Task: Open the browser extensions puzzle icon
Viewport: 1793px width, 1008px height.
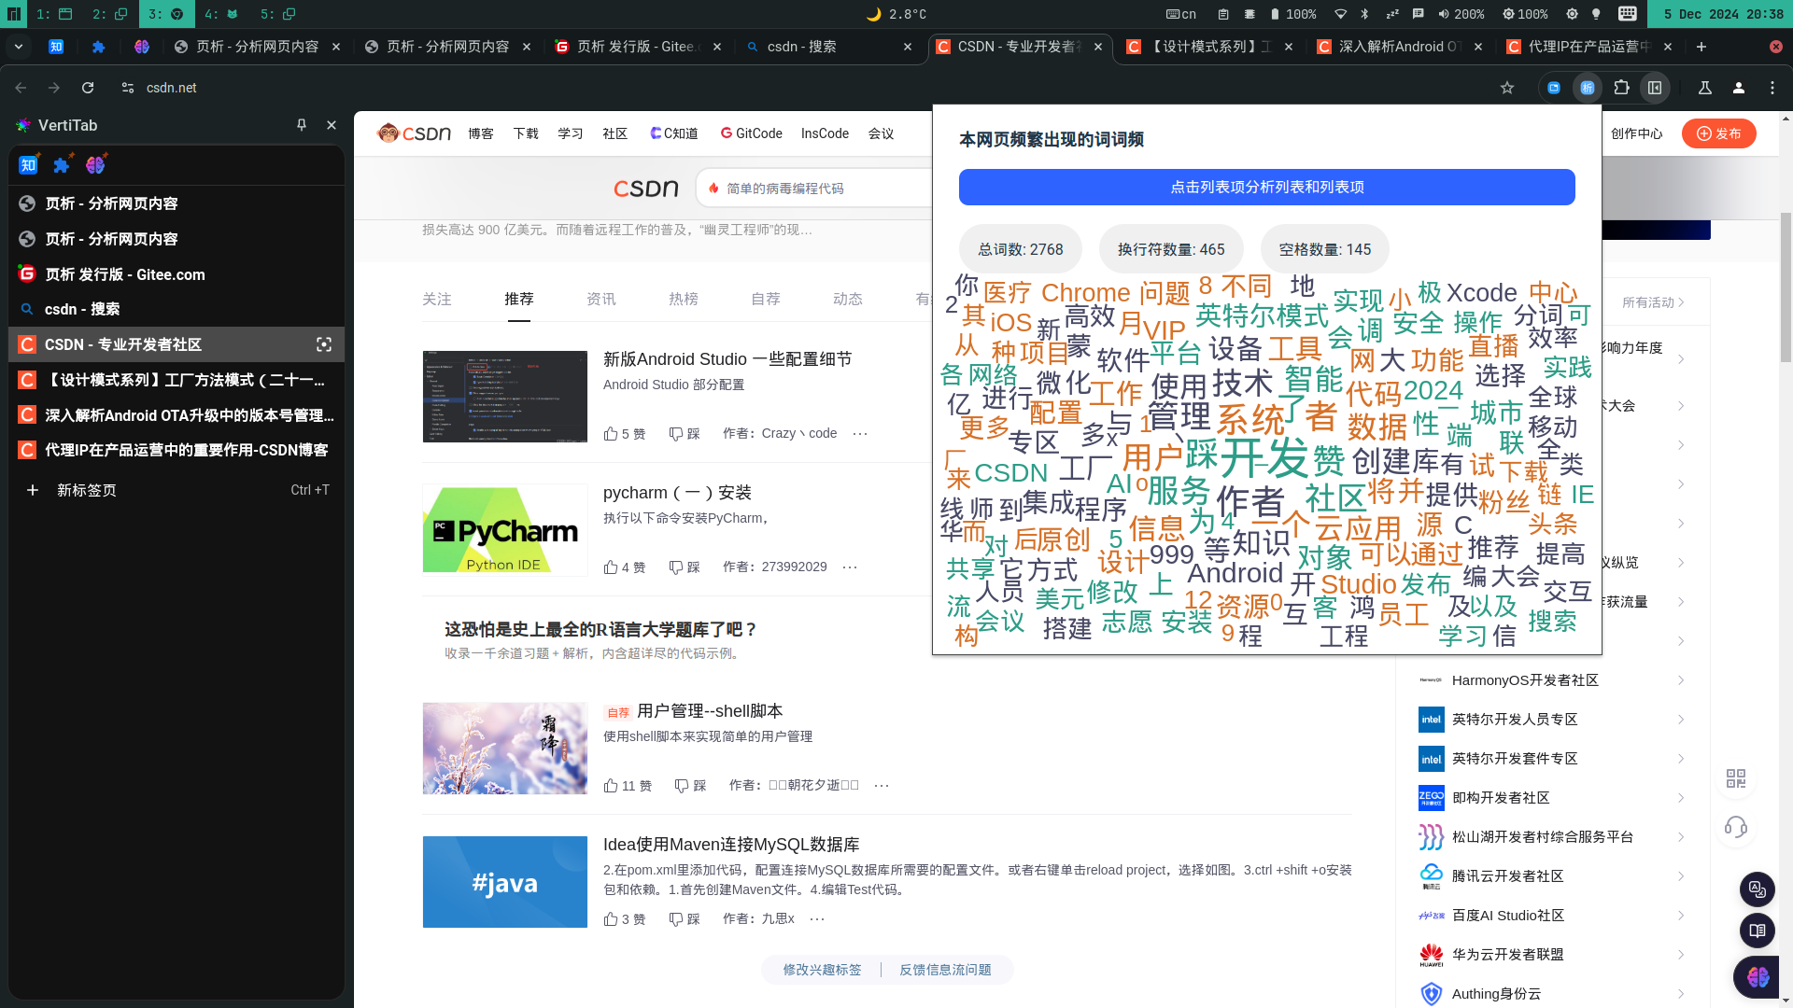Action: coord(1621,88)
